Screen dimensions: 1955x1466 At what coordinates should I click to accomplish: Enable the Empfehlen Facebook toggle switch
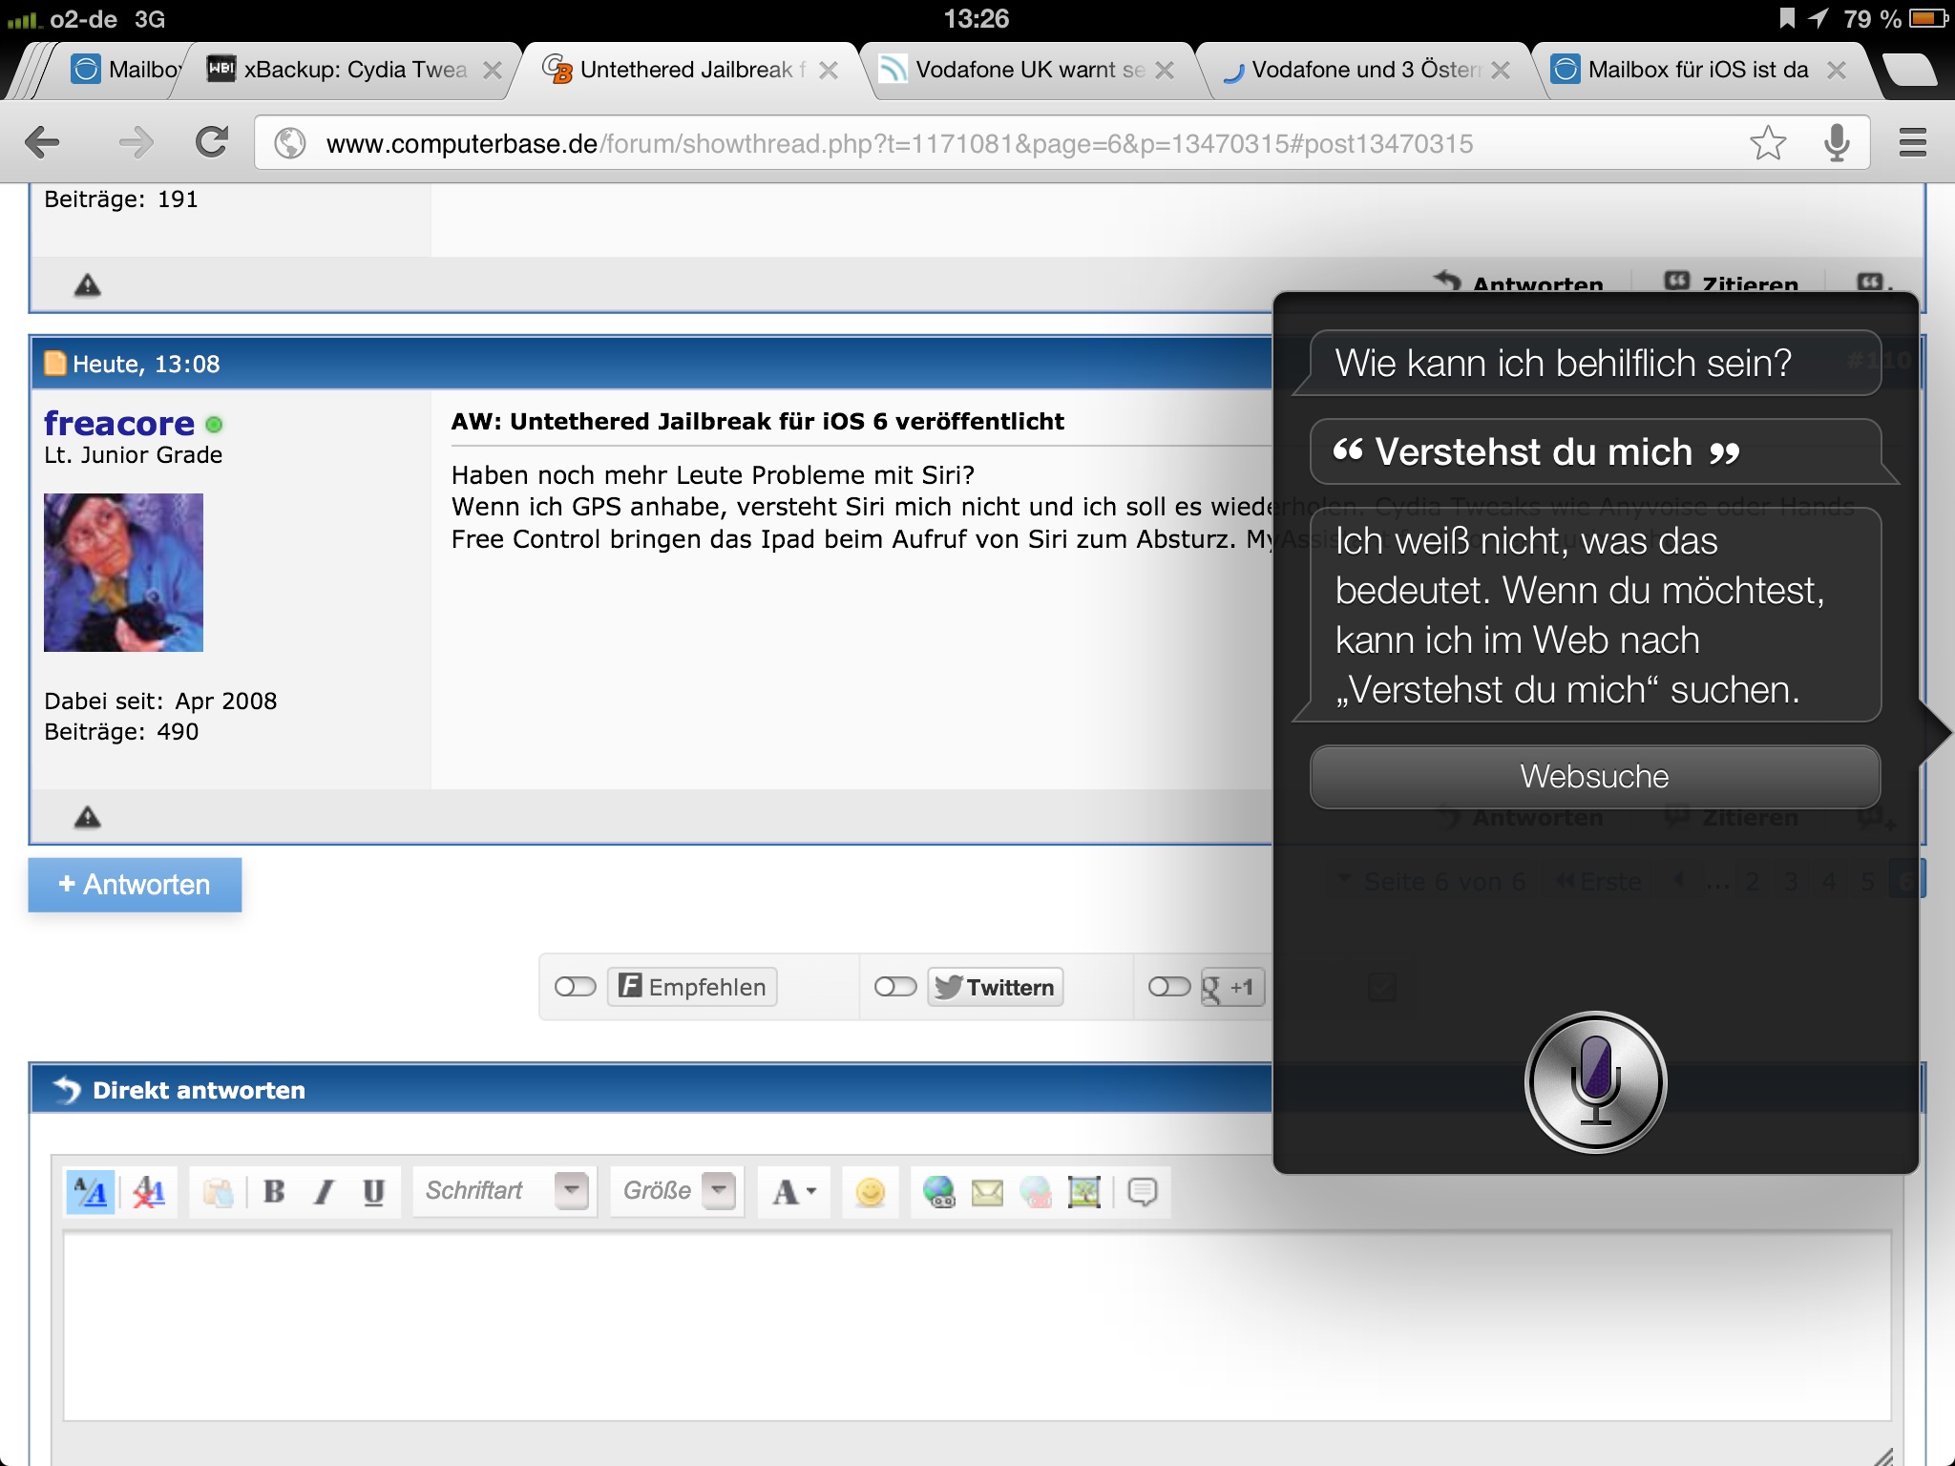[x=576, y=987]
